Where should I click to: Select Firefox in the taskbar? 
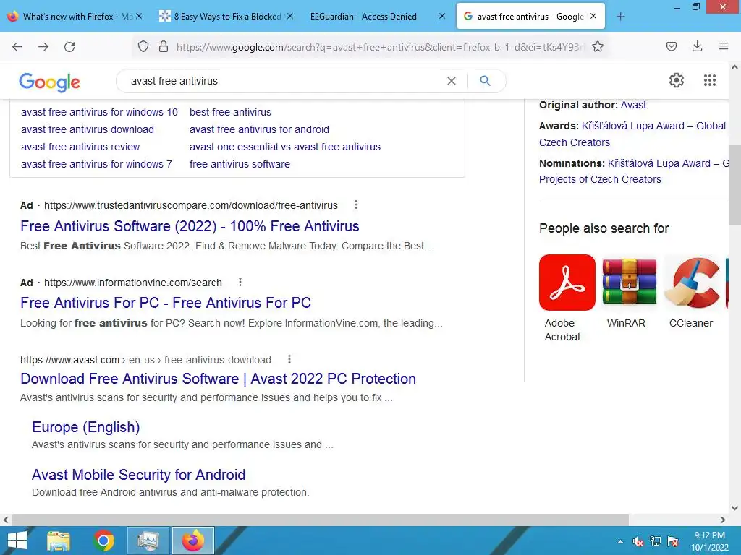click(192, 541)
